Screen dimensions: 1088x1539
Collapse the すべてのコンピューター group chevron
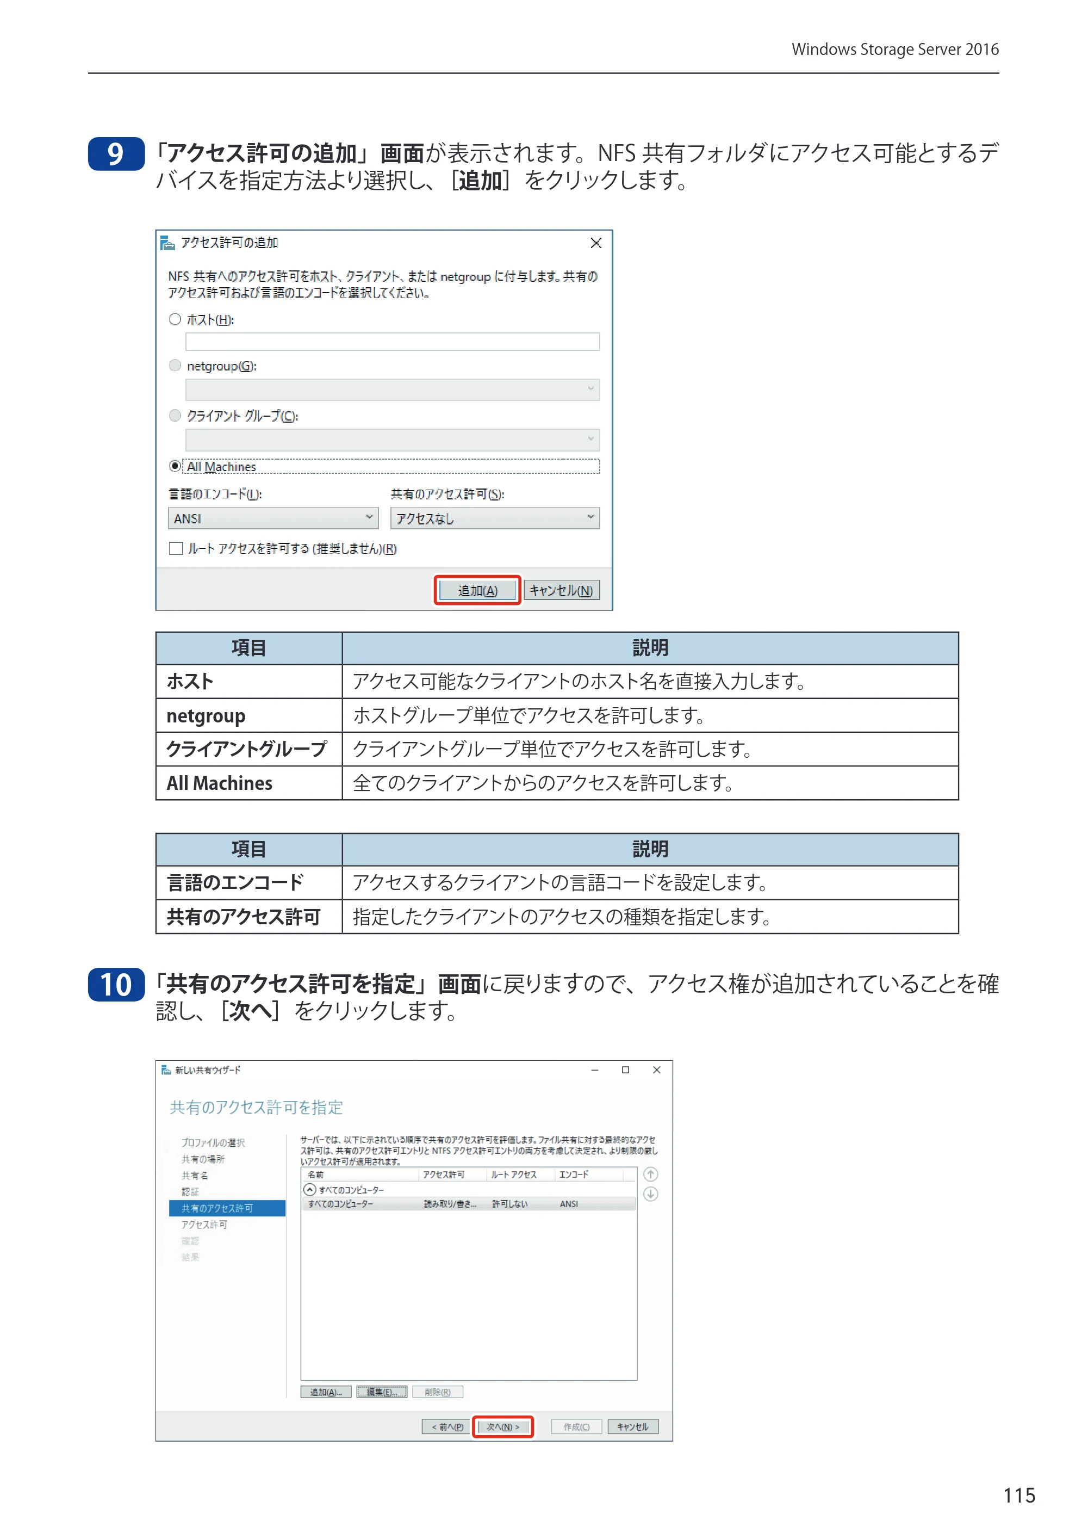point(309,1190)
